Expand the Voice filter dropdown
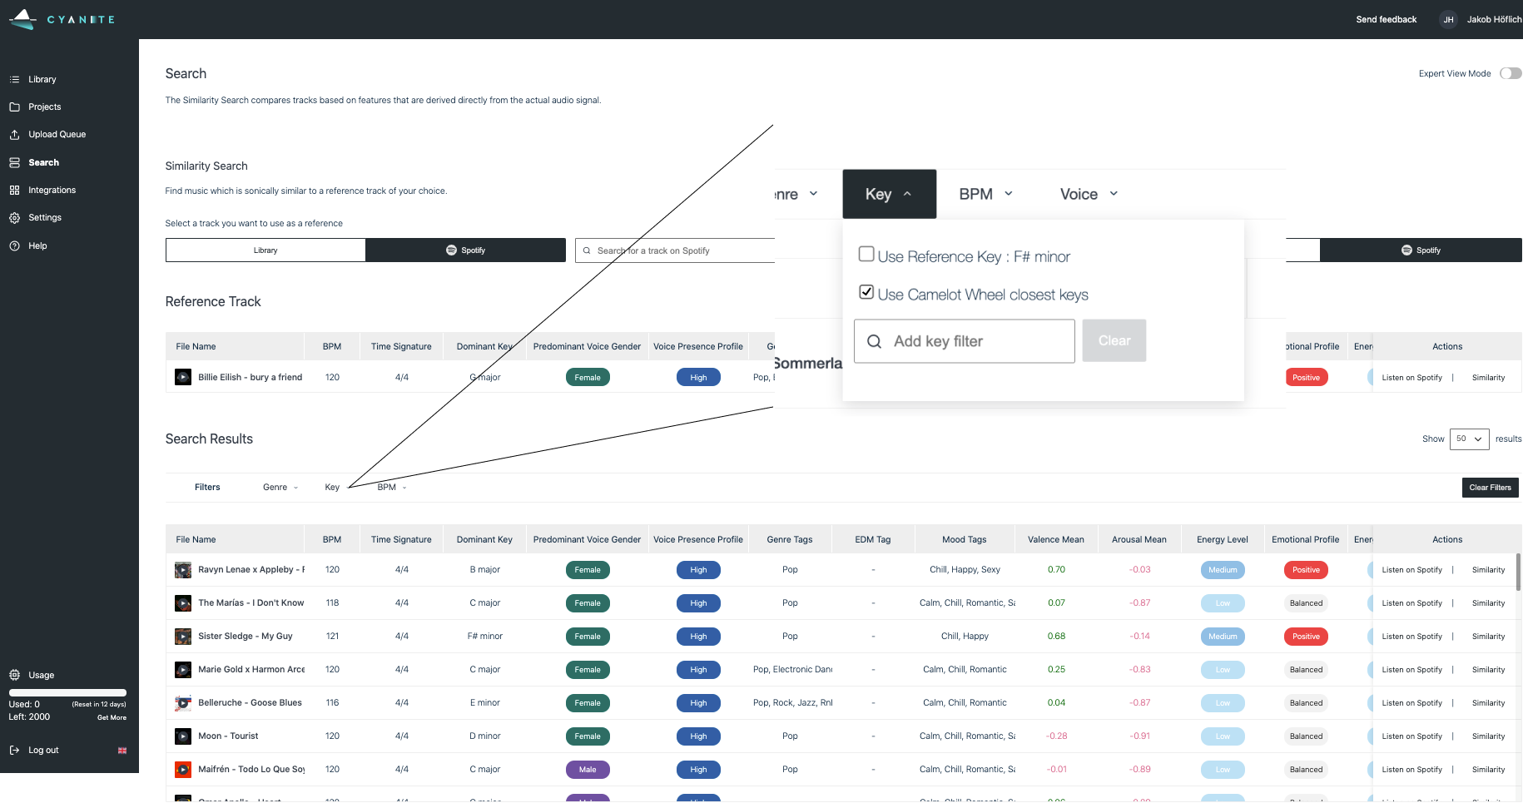Image resolution: width=1523 pixels, height=803 pixels. point(1089,194)
